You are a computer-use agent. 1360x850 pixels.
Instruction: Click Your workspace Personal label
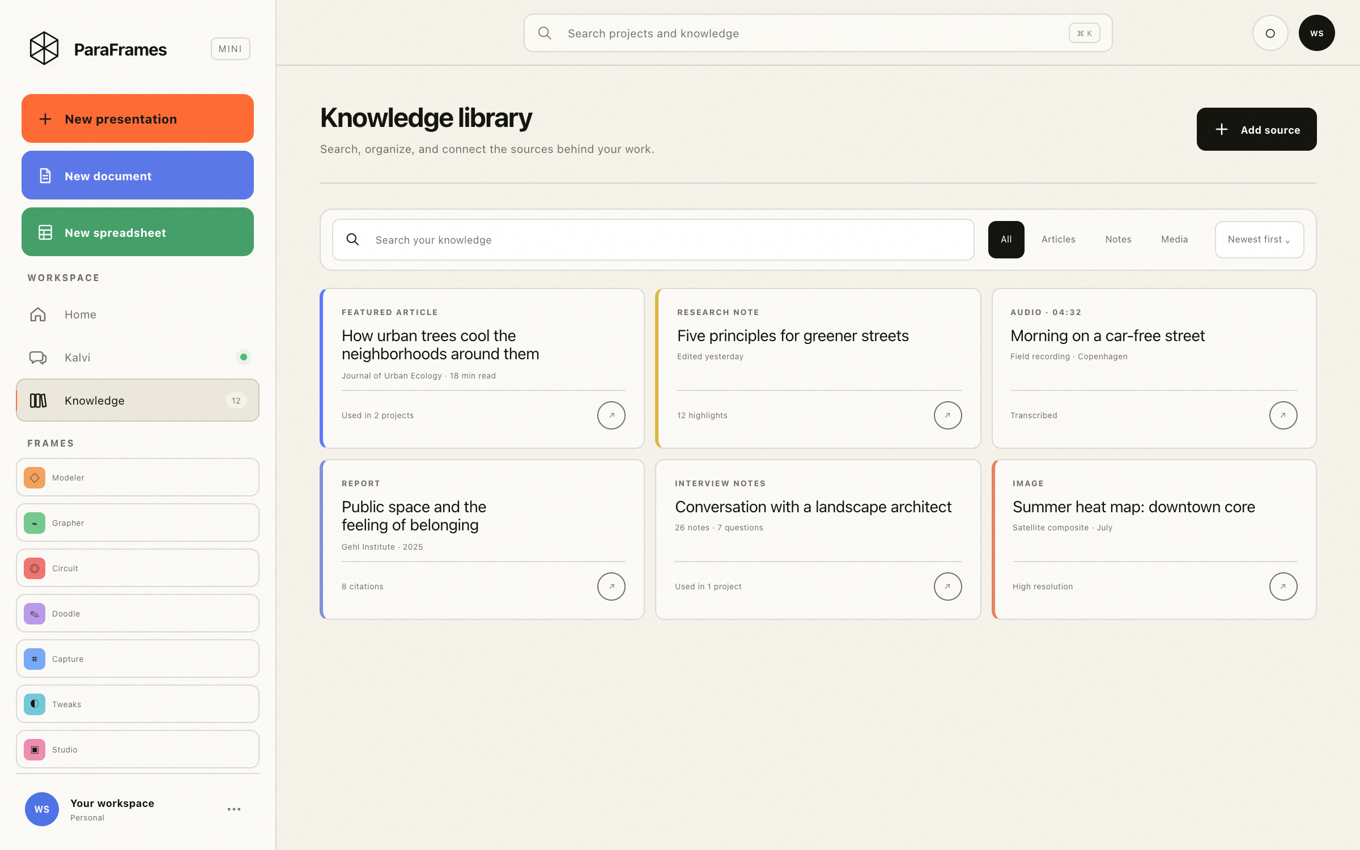(x=112, y=809)
